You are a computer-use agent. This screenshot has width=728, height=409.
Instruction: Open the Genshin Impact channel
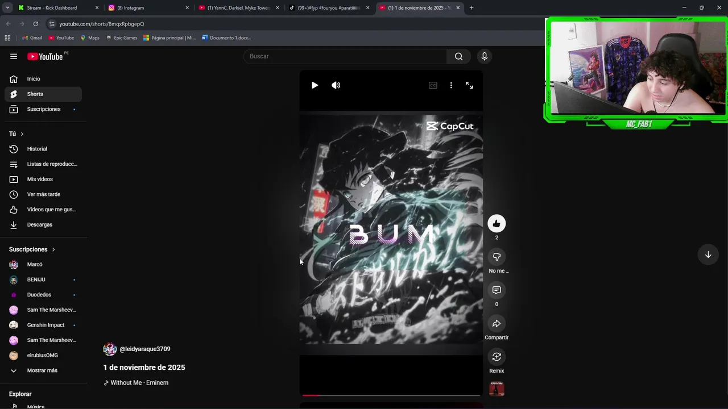(x=43, y=325)
